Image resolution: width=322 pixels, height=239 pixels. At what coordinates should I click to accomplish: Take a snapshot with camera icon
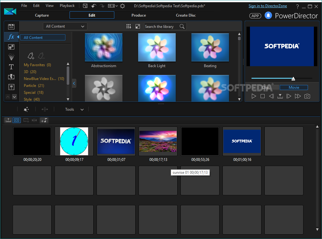pos(307,96)
